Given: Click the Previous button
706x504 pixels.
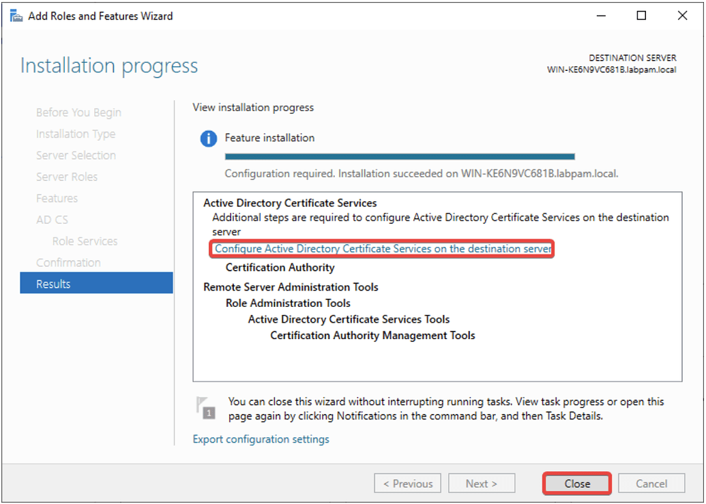Looking at the screenshot, I should tap(407, 483).
